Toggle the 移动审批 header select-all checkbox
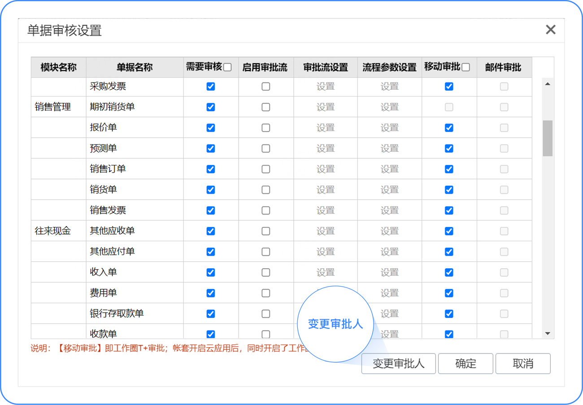This screenshot has width=583, height=405. pos(466,68)
